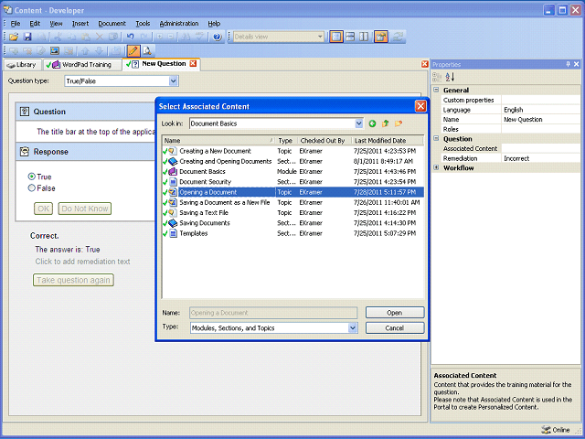Open the Type filter dropdown in dialog
This screenshot has height=439, width=585.
(353, 328)
